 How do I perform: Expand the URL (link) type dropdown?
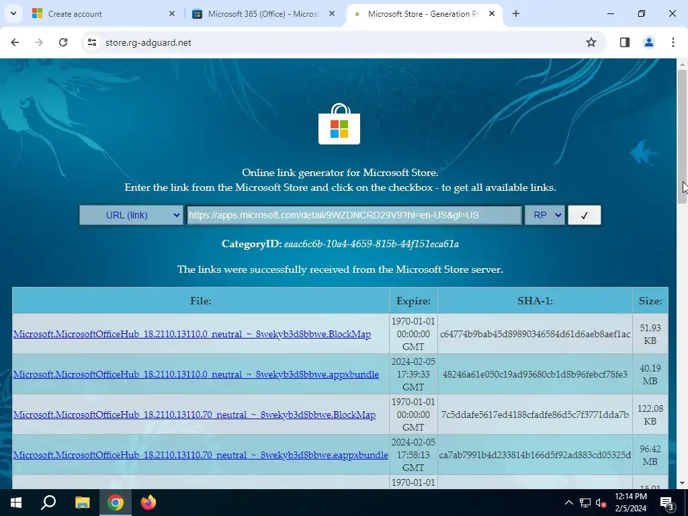point(131,215)
